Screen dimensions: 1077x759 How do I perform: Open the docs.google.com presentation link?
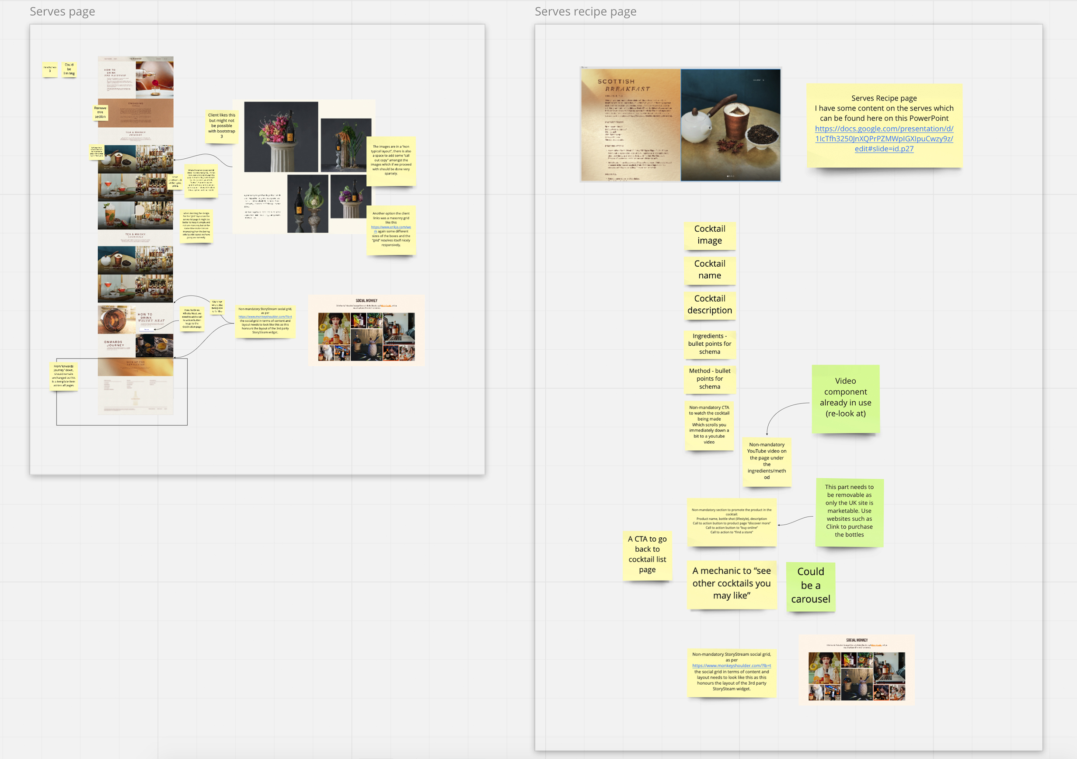(x=884, y=139)
